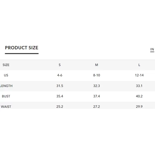The width and height of the screenshot is (155, 155).
Task: Click the US row label
Action: tap(6, 75)
